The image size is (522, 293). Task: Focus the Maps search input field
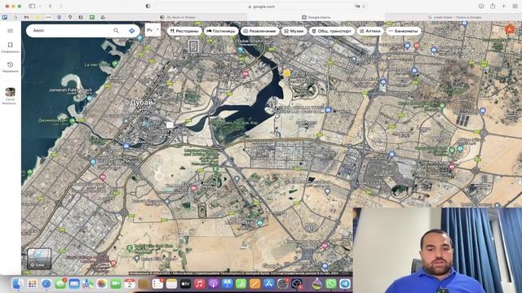(72, 31)
